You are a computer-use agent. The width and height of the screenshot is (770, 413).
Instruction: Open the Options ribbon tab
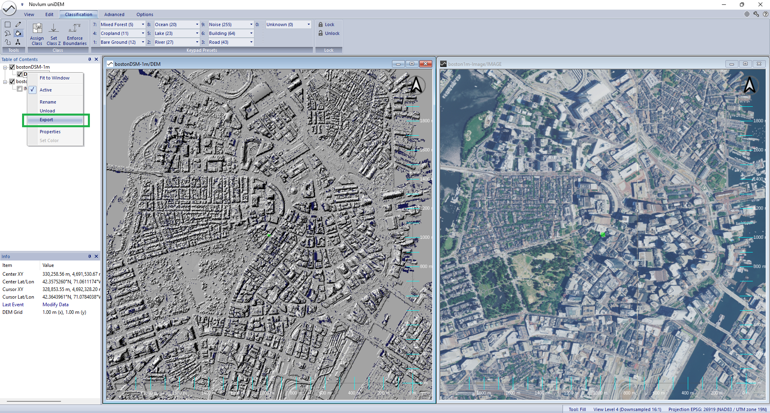click(x=145, y=14)
